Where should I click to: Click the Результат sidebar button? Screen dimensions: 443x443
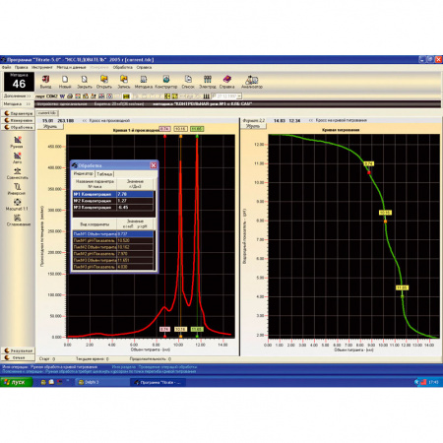18,350
